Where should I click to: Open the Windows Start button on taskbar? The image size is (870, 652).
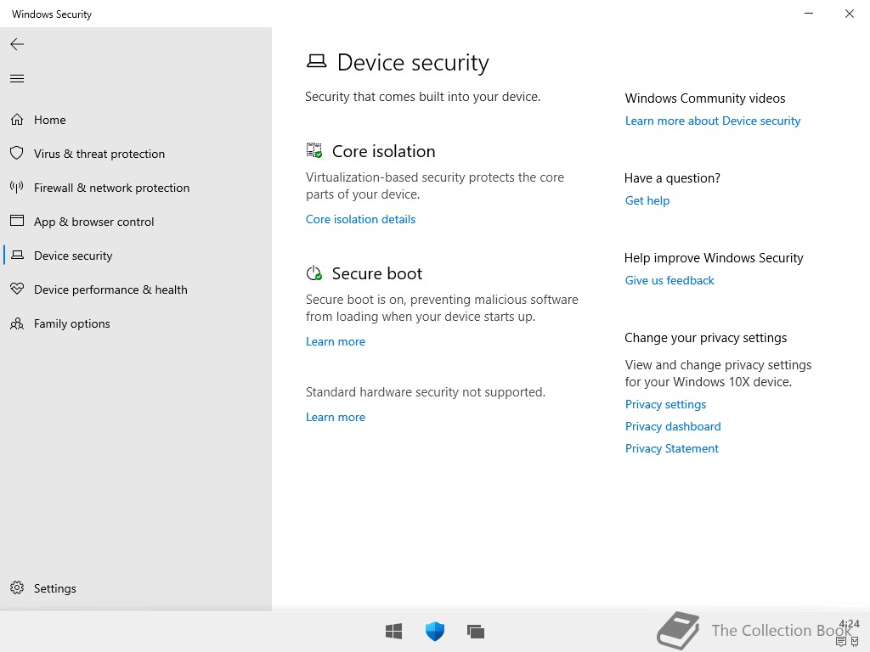393,631
